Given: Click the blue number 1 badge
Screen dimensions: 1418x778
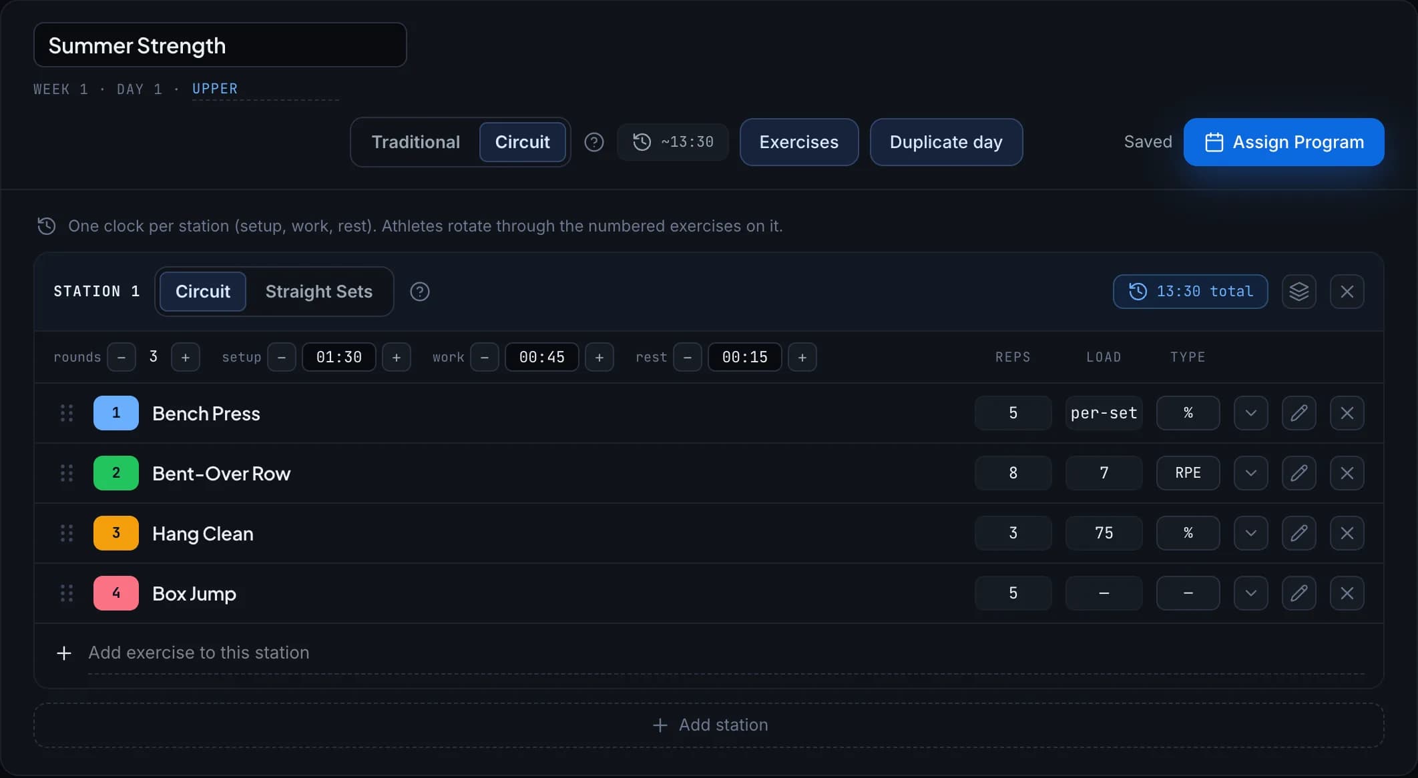Looking at the screenshot, I should tap(116, 413).
